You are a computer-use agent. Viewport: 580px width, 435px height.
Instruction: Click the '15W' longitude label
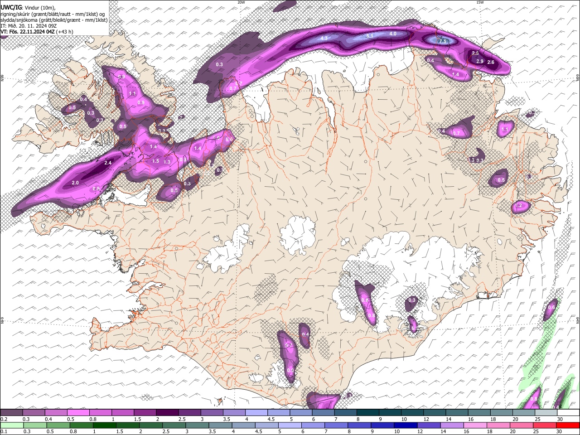480,2
